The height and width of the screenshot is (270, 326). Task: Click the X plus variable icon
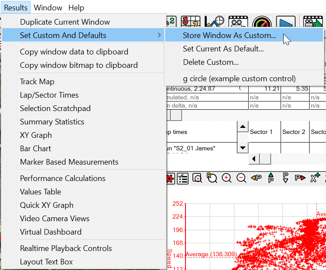(315, 178)
